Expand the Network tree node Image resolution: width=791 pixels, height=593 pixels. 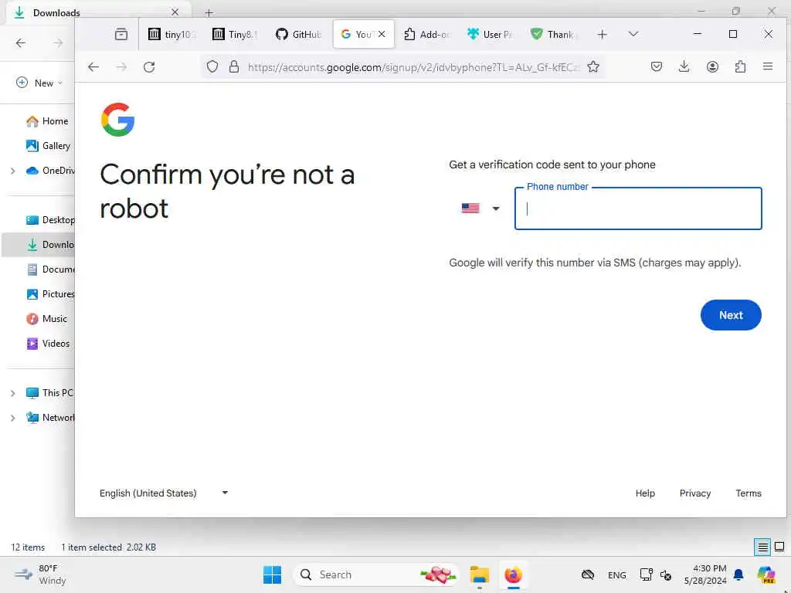[x=12, y=418]
